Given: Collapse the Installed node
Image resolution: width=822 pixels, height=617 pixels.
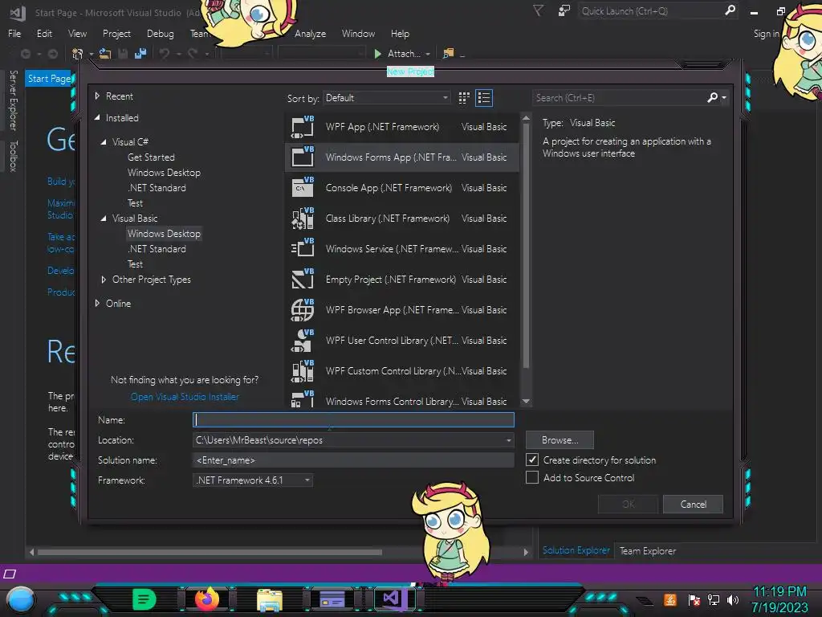Looking at the screenshot, I should click(97, 118).
